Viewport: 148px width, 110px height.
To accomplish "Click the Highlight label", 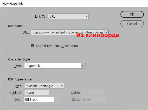I will click(x=16, y=93).
